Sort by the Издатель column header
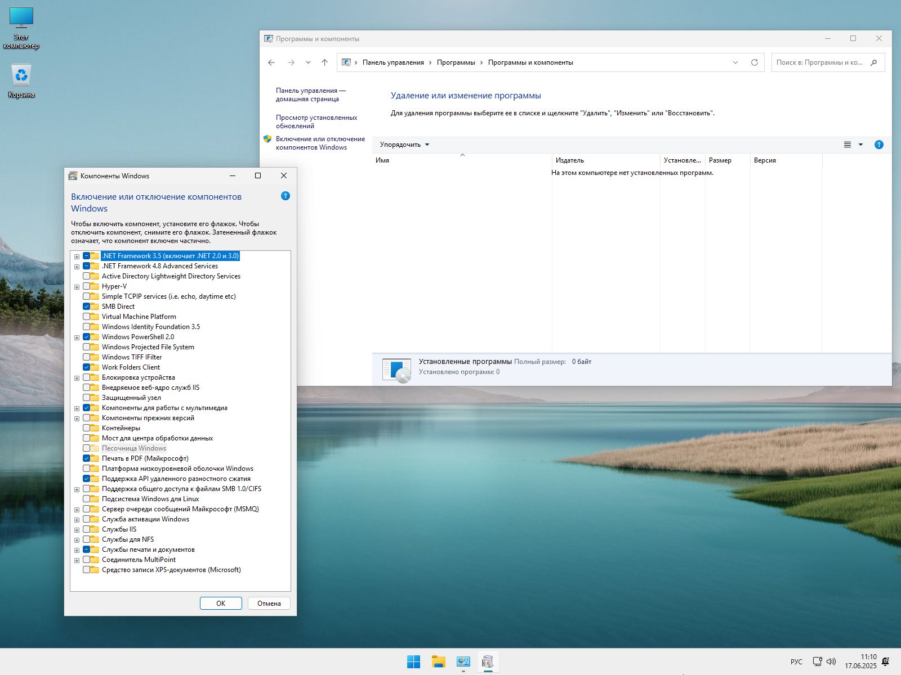The height and width of the screenshot is (675, 901). click(606, 160)
